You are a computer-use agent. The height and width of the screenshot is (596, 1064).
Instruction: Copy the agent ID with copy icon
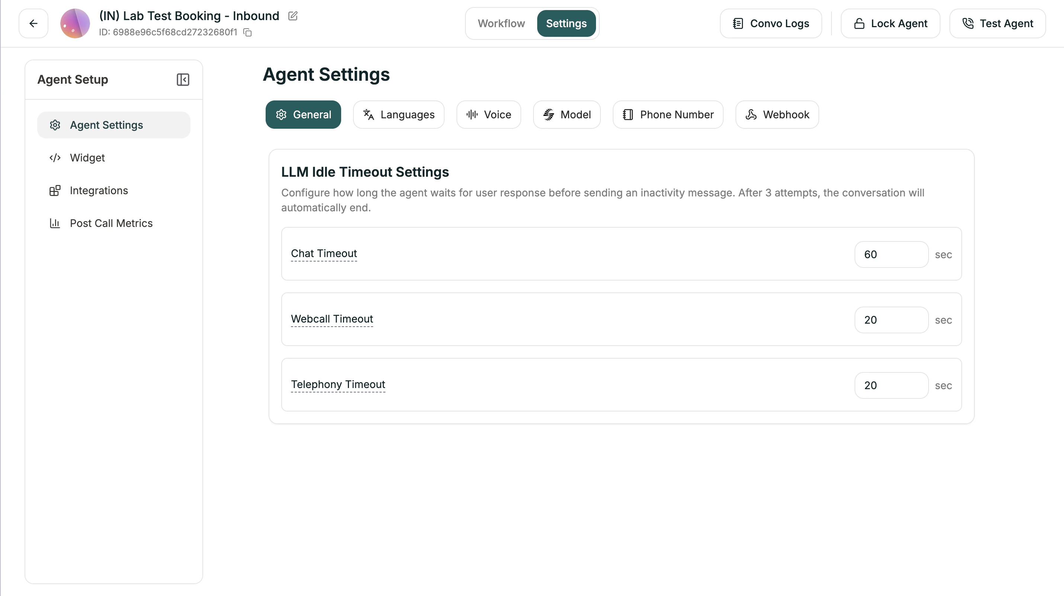[247, 32]
